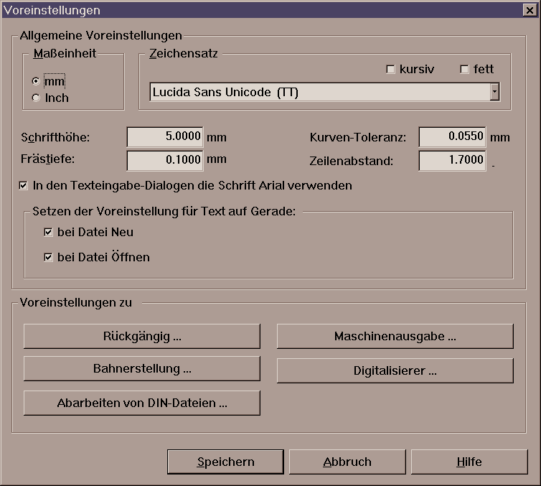Select the Inch unit radio button

(37, 98)
